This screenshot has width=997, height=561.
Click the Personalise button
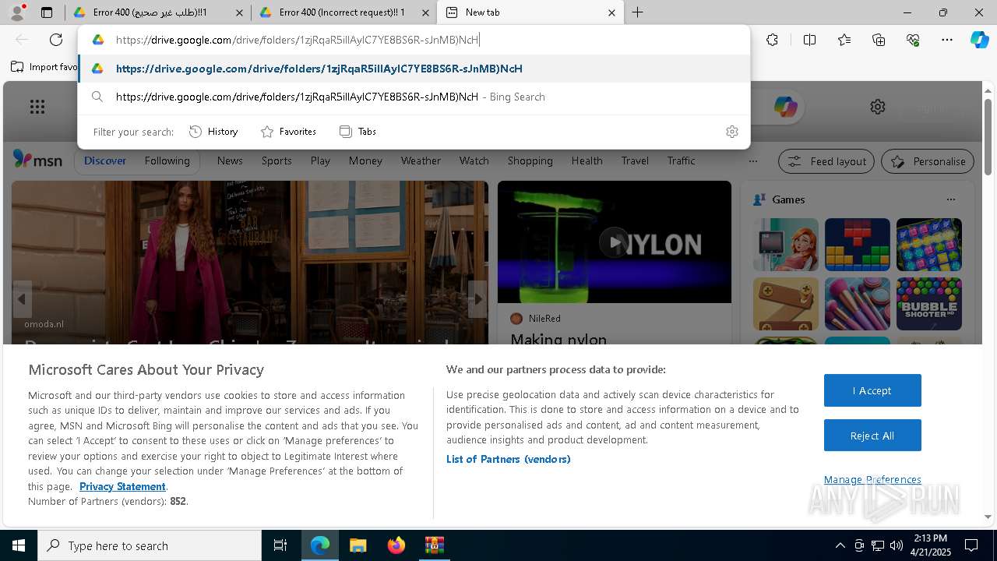pos(928,161)
